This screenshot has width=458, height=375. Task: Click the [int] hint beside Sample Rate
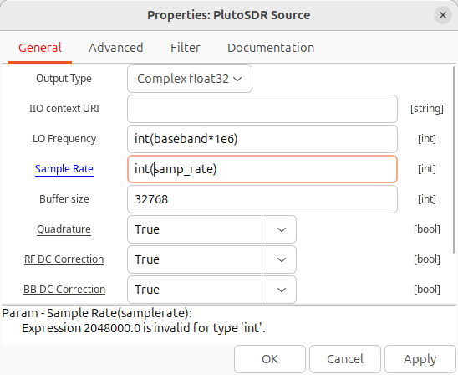pyautogui.click(x=427, y=169)
